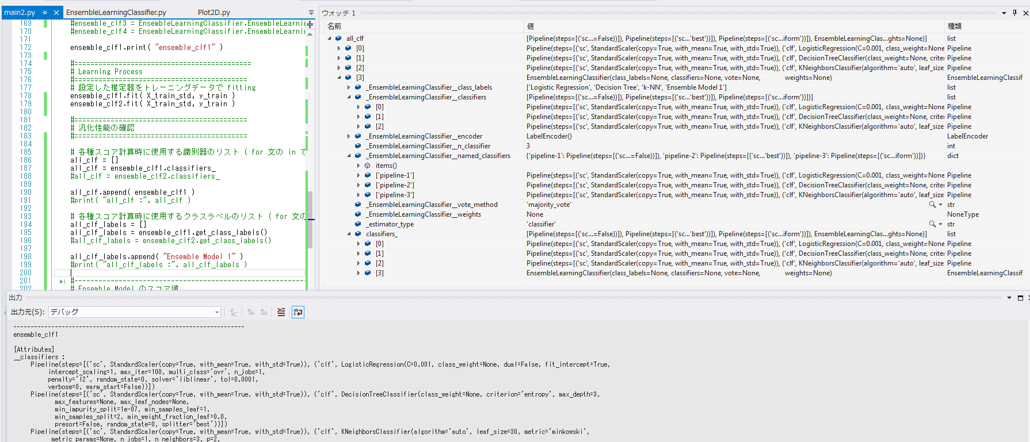
Task: Open the ウォッチ 1 window position menu
Action: (x=1004, y=13)
